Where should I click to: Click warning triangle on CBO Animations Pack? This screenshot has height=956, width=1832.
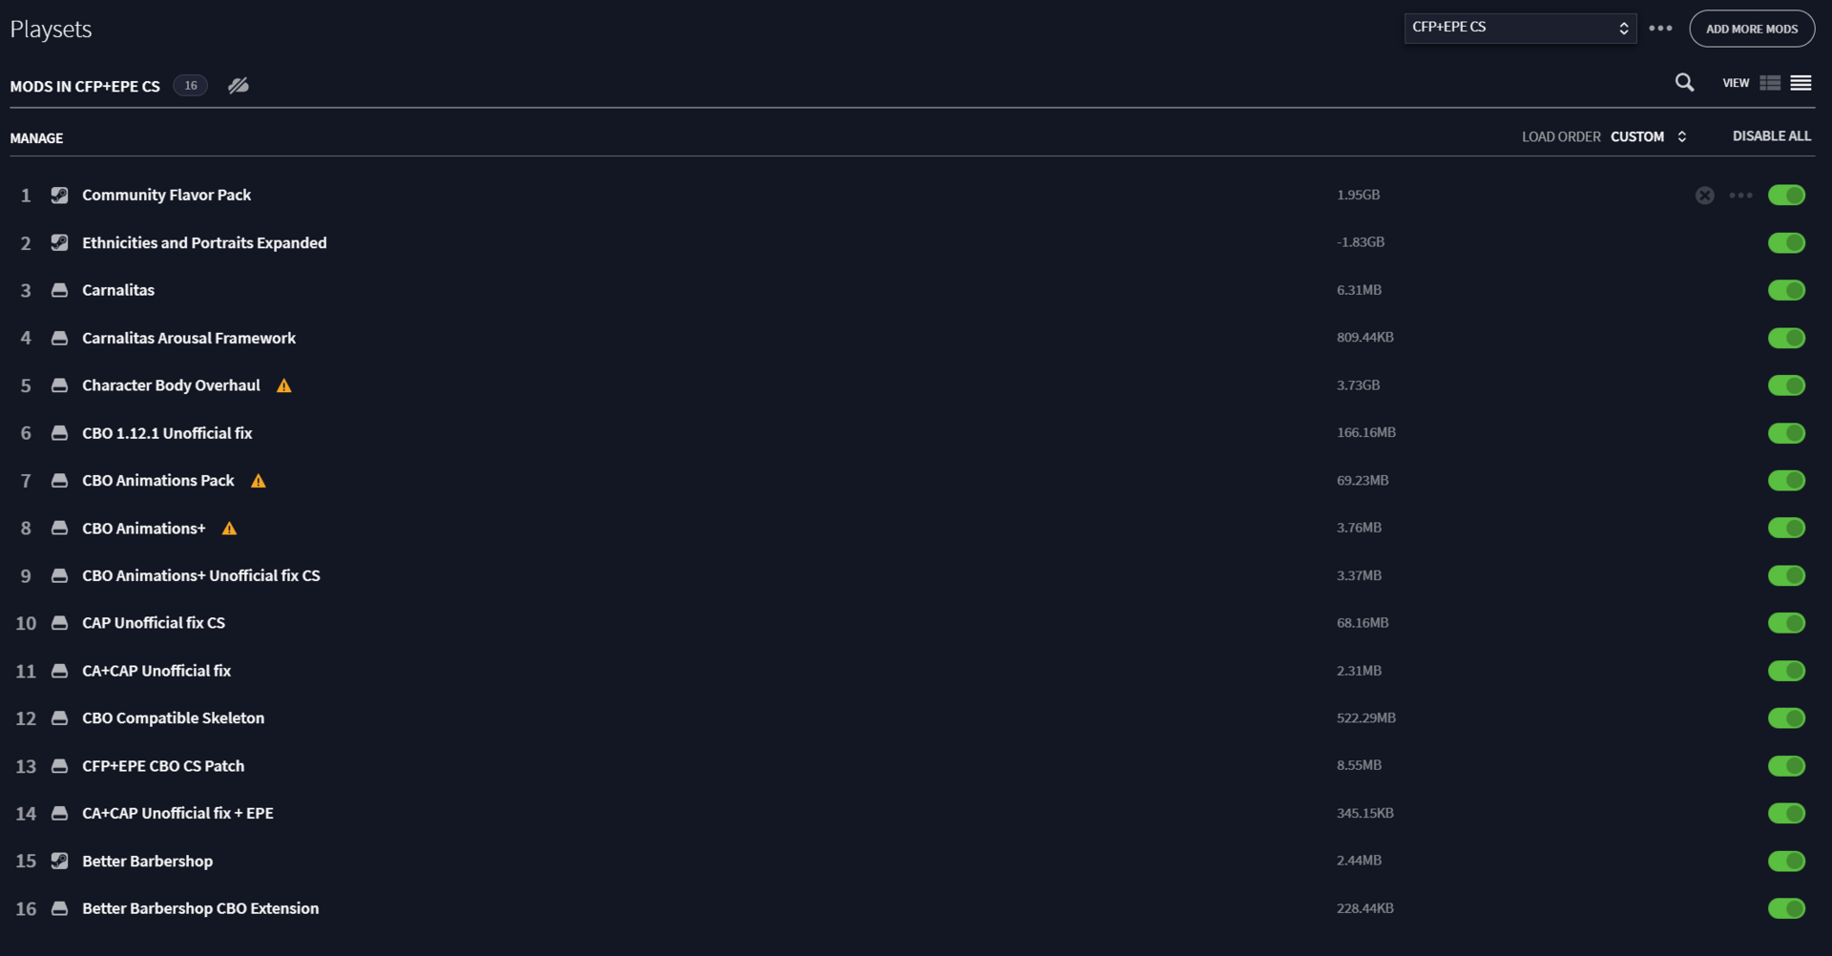(x=259, y=481)
